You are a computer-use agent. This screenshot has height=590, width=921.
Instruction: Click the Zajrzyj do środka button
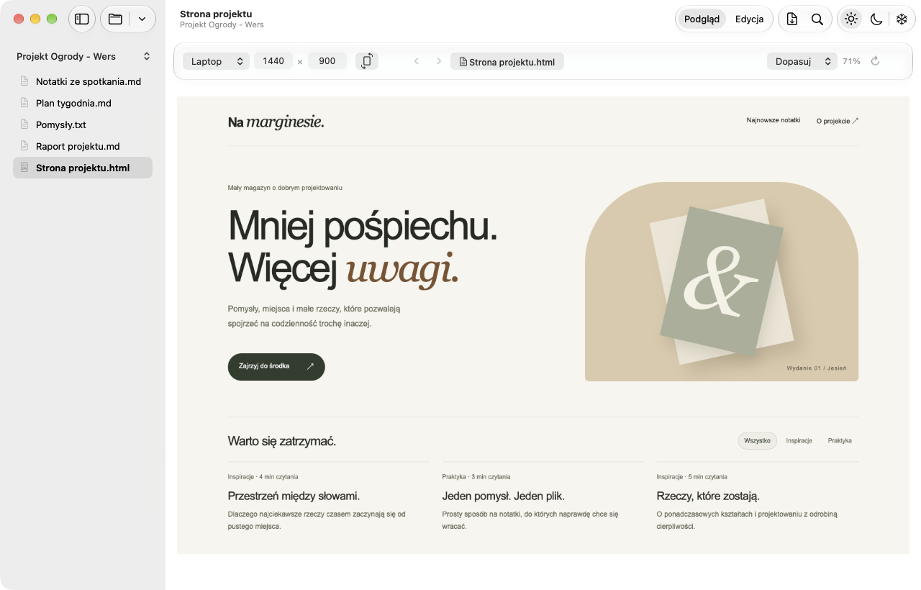(276, 366)
